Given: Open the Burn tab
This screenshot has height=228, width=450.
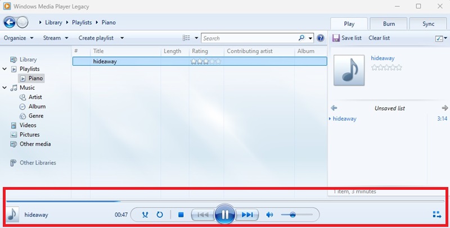Looking at the screenshot, I should point(389,24).
